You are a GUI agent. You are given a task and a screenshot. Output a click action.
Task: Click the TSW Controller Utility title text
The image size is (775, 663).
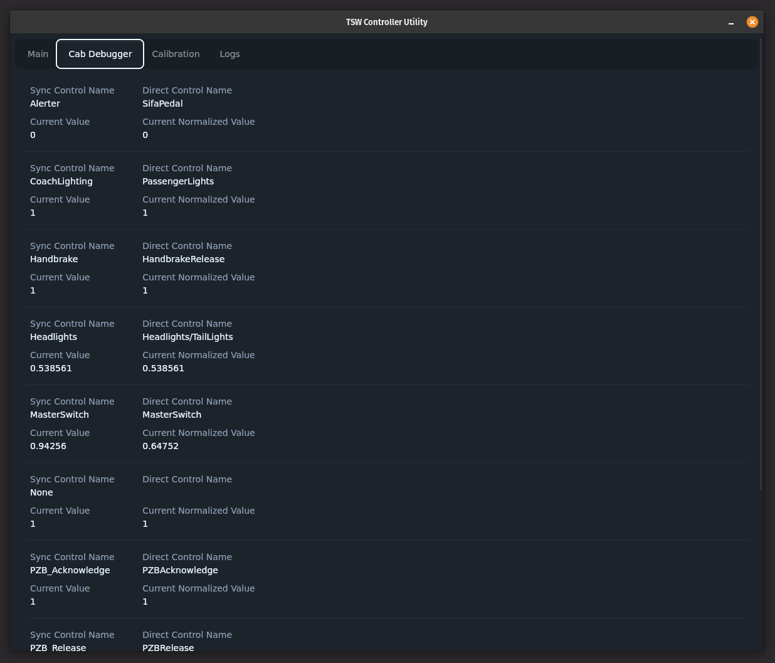pos(387,22)
